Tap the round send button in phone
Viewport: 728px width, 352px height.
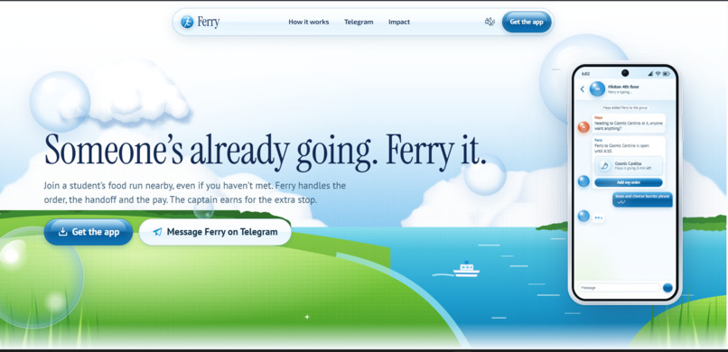tap(667, 288)
